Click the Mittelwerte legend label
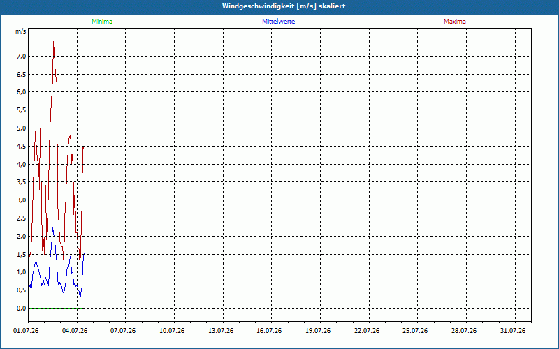Screen dimensions: 559x349 pyautogui.click(x=278, y=22)
